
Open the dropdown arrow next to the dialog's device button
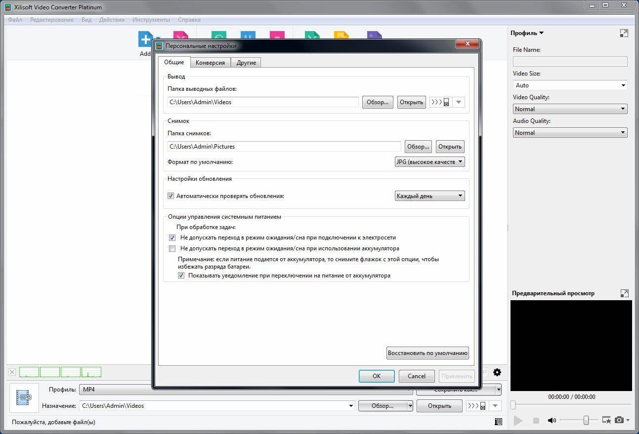(459, 102)
